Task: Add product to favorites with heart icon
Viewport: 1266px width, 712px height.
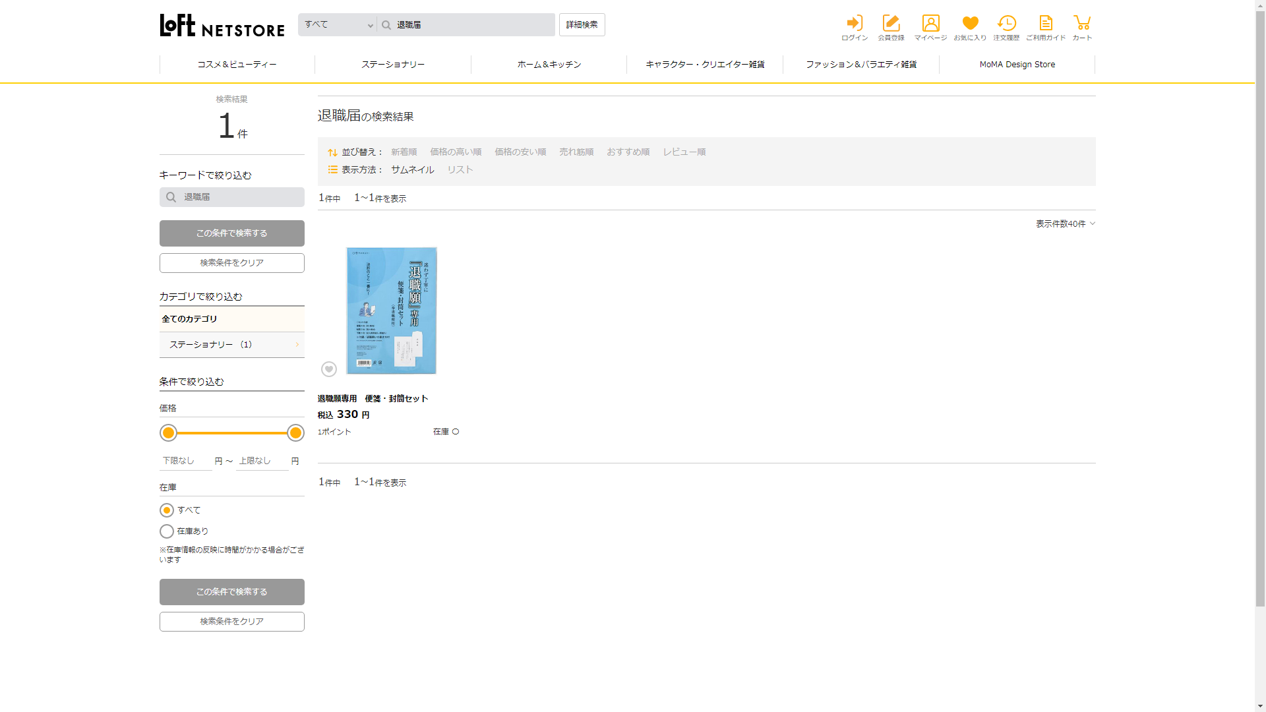Action: pyautogui.click(x=329, y=369)
